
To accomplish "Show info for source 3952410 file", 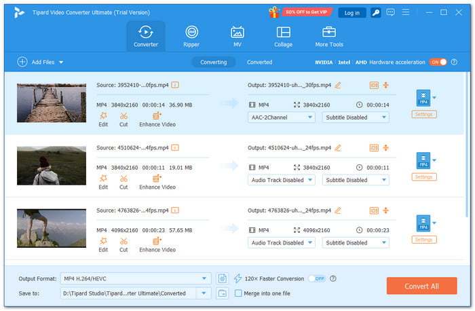I will pos(175,85).
